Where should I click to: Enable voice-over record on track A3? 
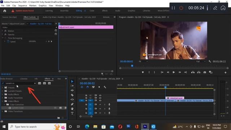point(109,113)
